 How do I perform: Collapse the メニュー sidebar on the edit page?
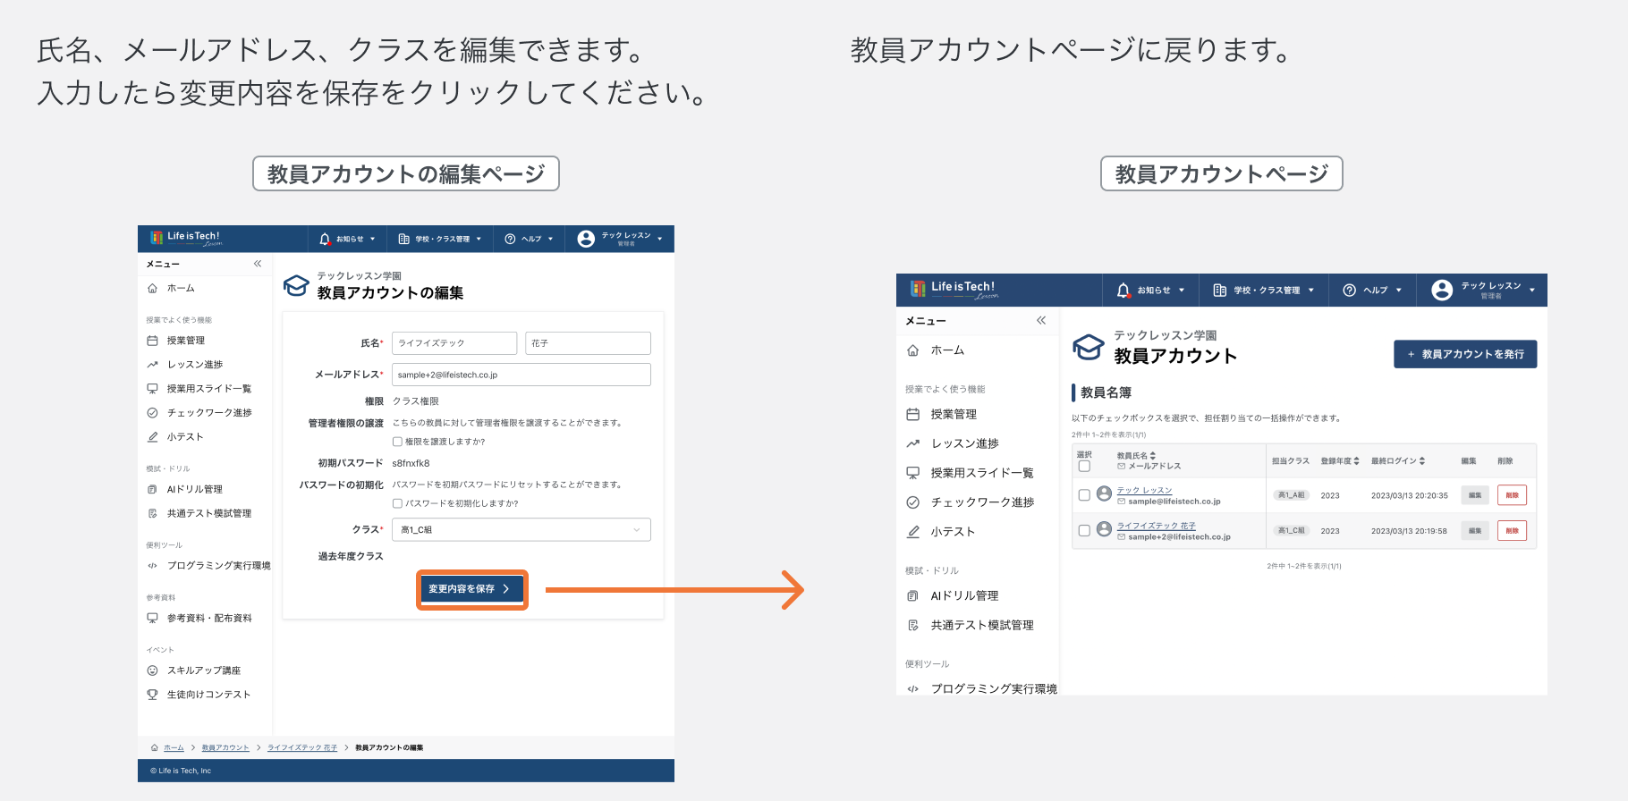coord(258,264)
